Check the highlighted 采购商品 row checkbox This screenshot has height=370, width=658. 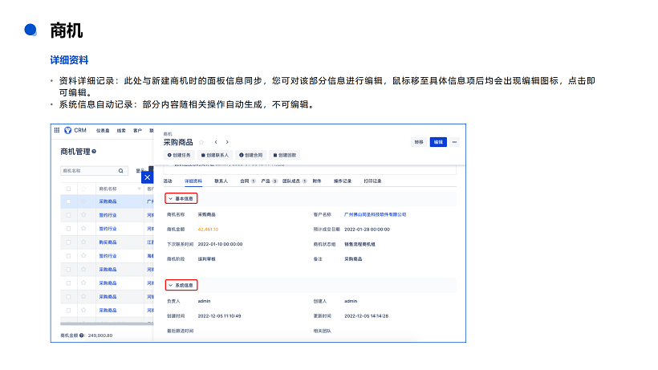click(x=68, y=201)
